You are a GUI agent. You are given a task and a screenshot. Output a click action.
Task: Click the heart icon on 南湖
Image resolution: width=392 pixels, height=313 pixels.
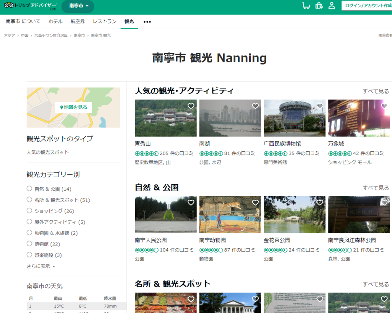pyautogui.click(x=255, y=106)
